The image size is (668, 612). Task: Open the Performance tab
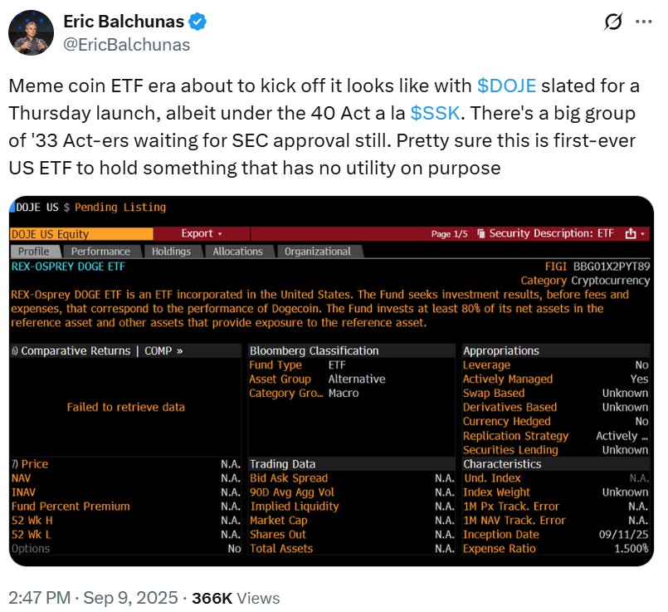[x=101, y=251]
